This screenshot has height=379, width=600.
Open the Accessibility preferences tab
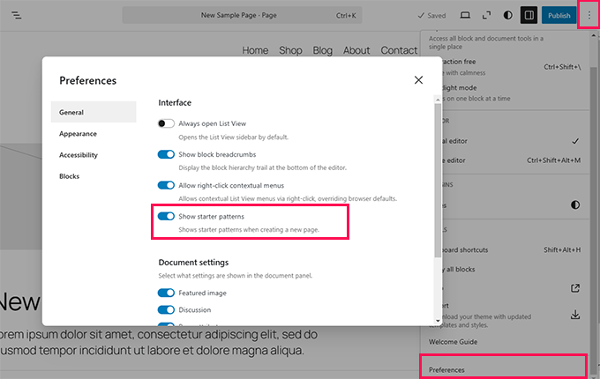click(79, 155)
